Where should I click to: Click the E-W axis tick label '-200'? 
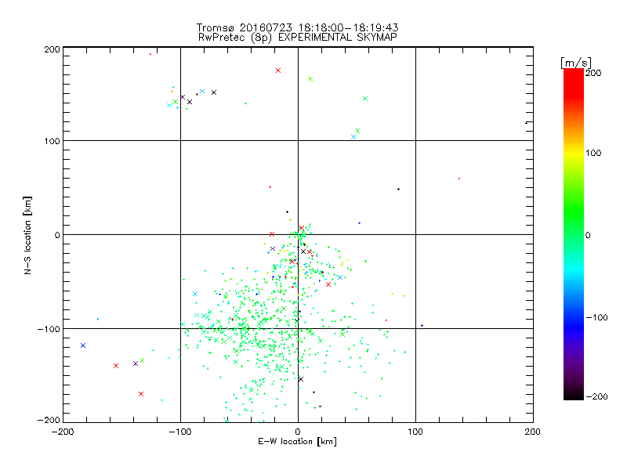pos(63,432)
